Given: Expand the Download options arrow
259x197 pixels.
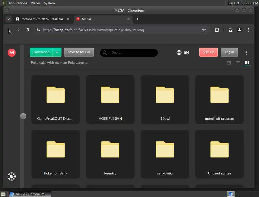Looking at the screenshot, I should (57, 52).
